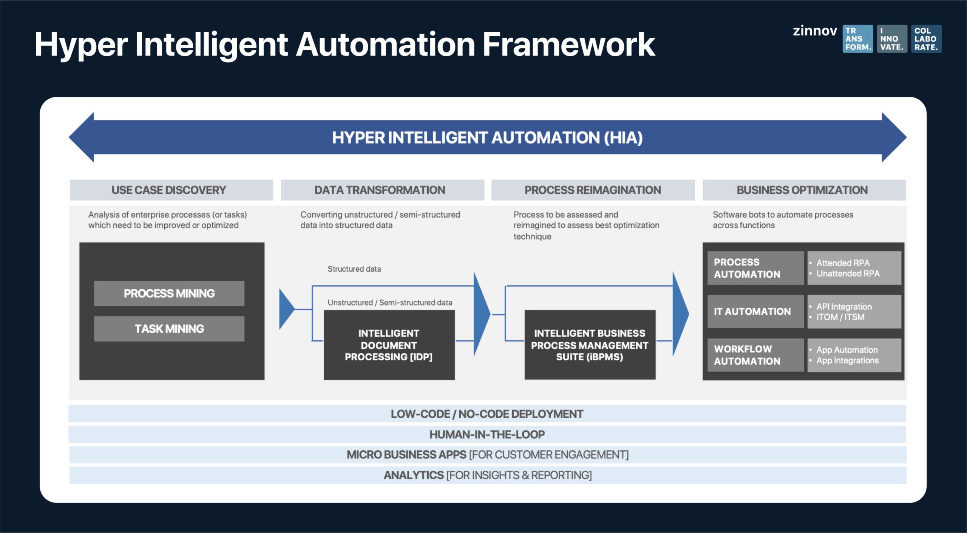967x533 pixels.
Task: Click the Structured data label
Action: pyautogui.click(x=354, y=269)
